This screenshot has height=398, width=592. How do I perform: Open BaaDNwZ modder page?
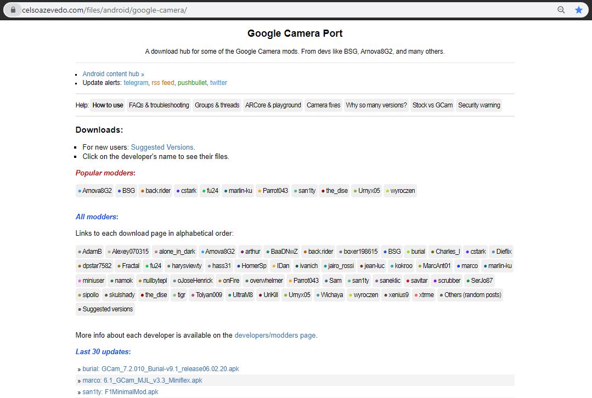point(282,252)
